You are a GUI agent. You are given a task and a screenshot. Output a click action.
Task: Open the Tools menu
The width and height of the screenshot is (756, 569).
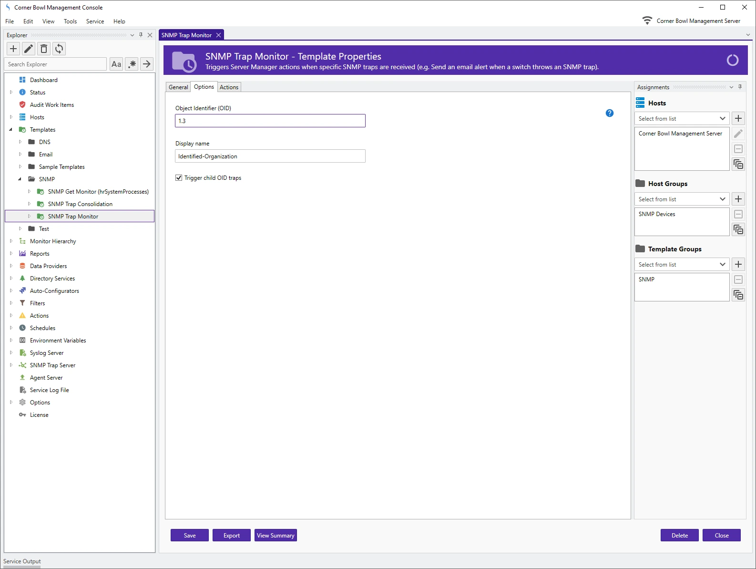pyautogui.click(x=70, y=21)
